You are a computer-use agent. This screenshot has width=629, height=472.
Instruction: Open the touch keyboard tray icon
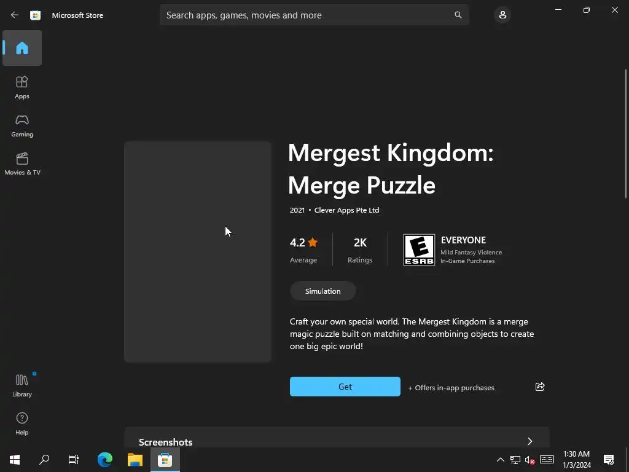tap(547, 460)
